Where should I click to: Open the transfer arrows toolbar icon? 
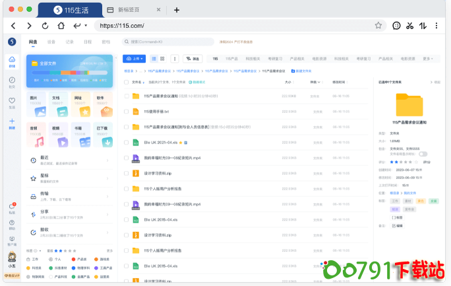coord(423,26)
